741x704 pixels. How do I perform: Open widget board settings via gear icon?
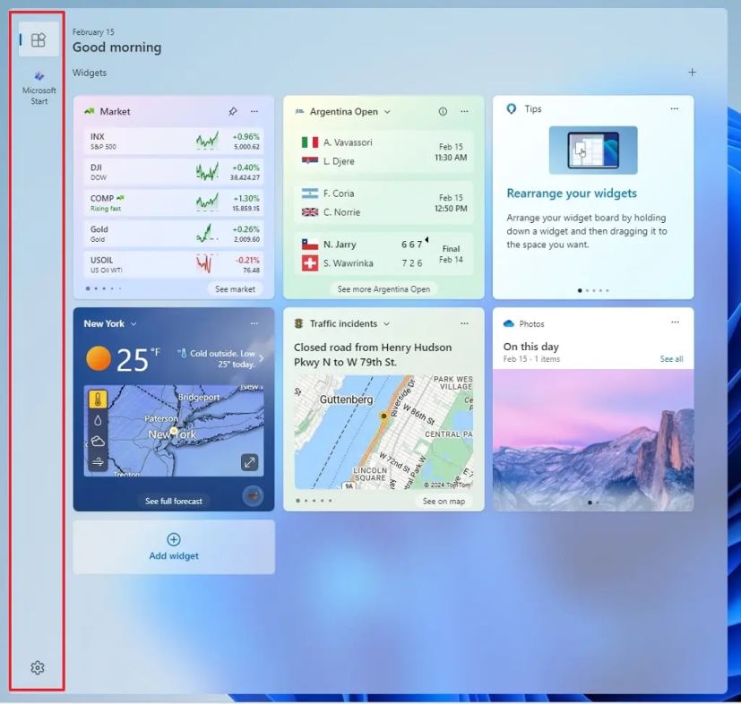37,667
